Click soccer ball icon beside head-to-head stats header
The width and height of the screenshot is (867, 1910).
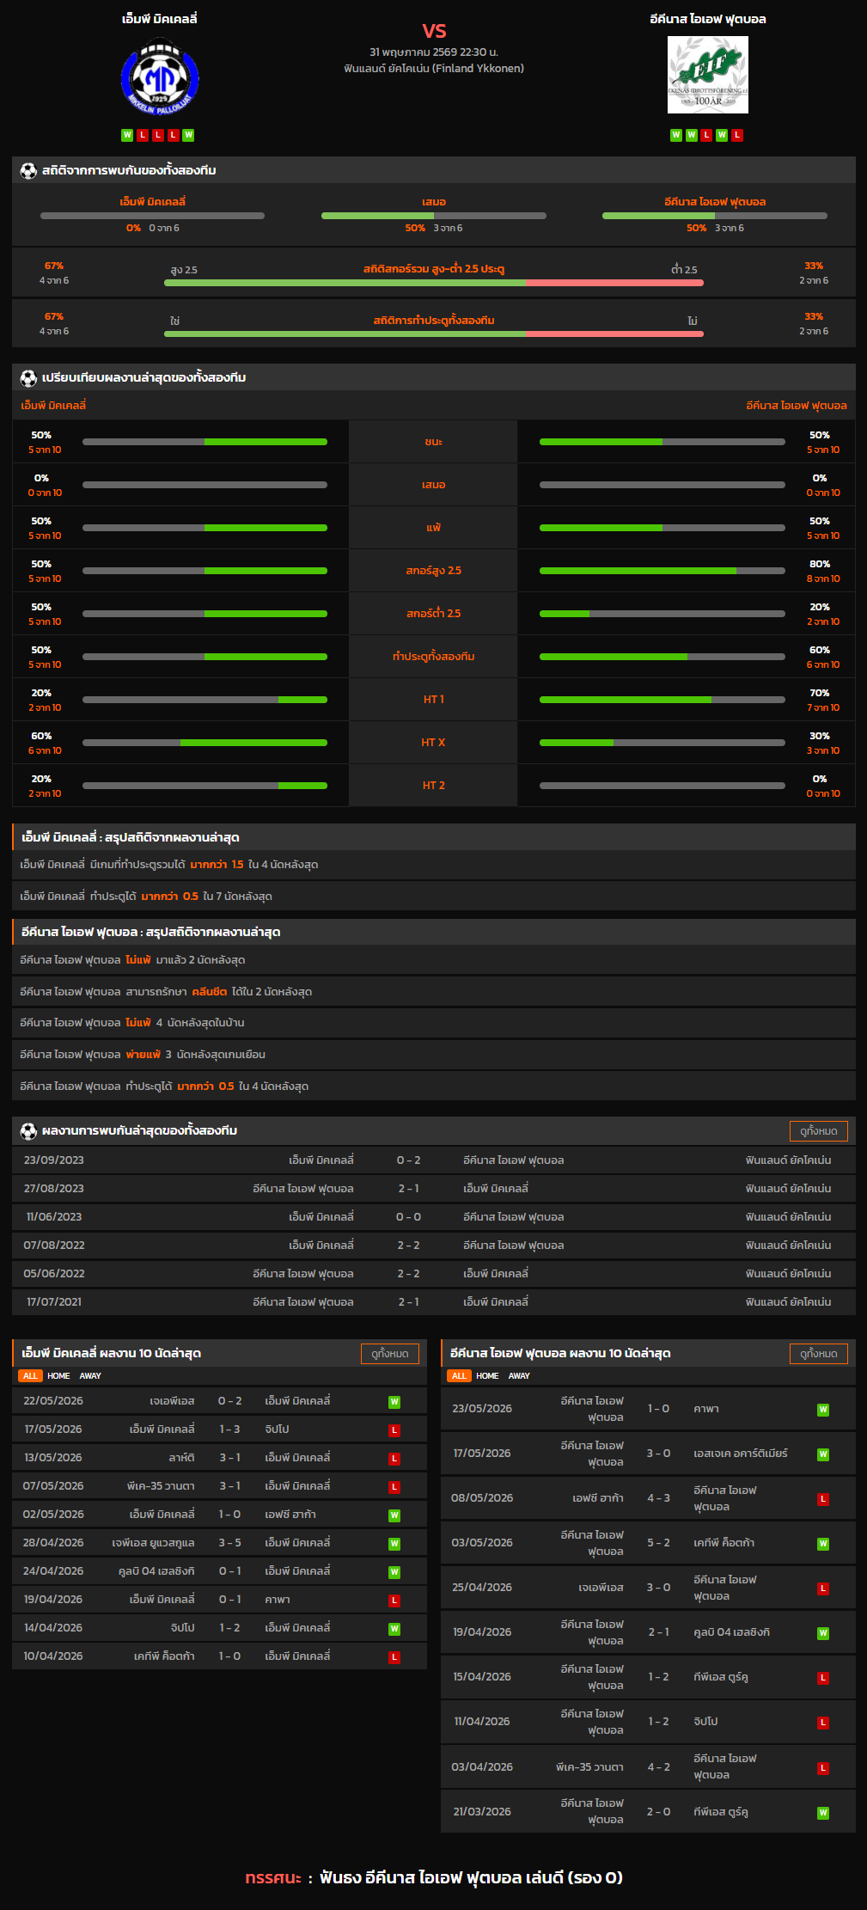click(28, 170)
